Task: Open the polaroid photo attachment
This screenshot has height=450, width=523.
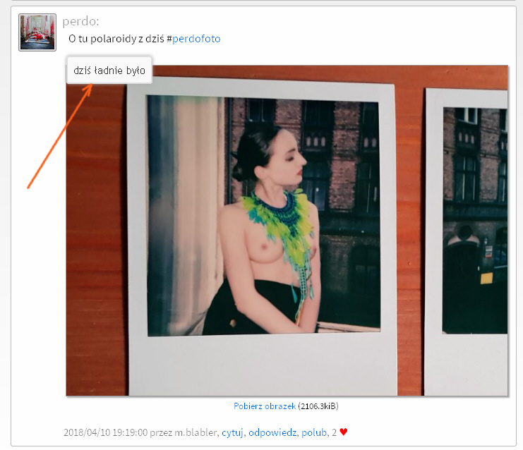Action: tap(287, 231)
